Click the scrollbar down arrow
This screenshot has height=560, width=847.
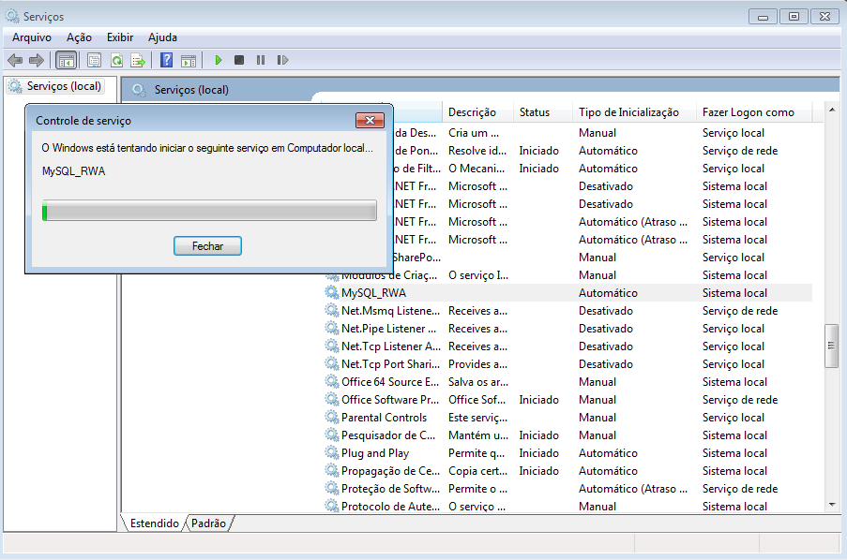coord(832,505)
